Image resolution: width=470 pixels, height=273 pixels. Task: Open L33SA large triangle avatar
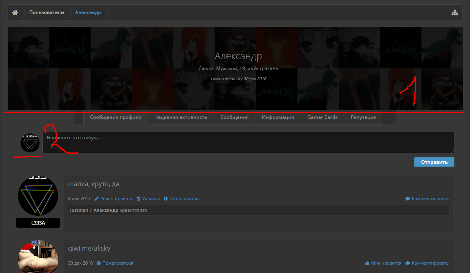pos(38,196)
